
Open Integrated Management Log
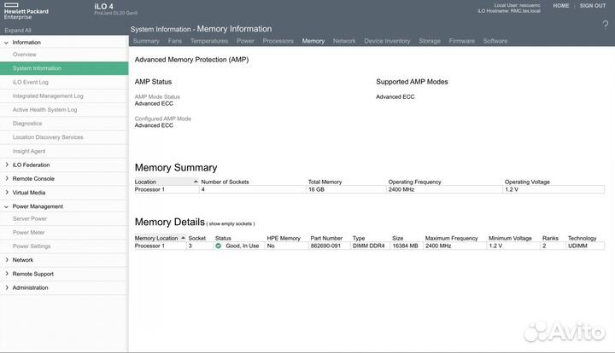pos(48,95)
